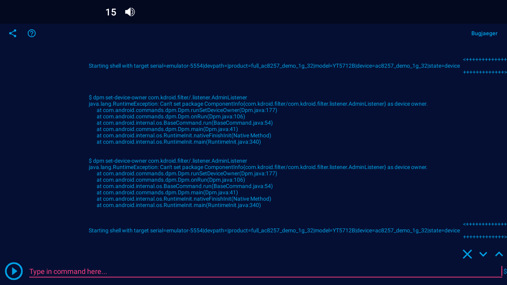Tap the RuntimeException error line
This screenshot has width=507, height=285.
[x=258, y=104]
